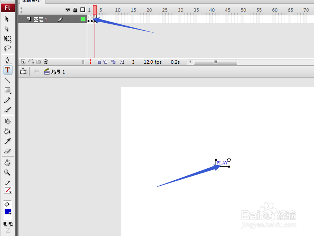Delete the selected layer with trash icon
The image size is (314, 236).
coord(46,61)
